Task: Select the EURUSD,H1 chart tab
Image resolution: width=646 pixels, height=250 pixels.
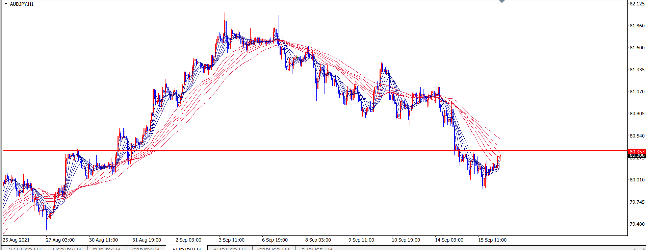Action: click(317, 249)
